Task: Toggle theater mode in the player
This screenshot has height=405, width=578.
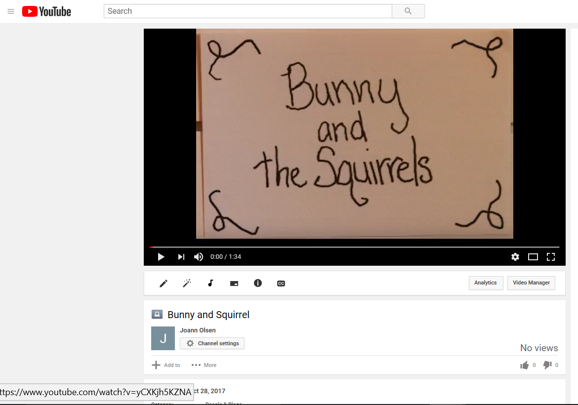Action: (533, 256)
